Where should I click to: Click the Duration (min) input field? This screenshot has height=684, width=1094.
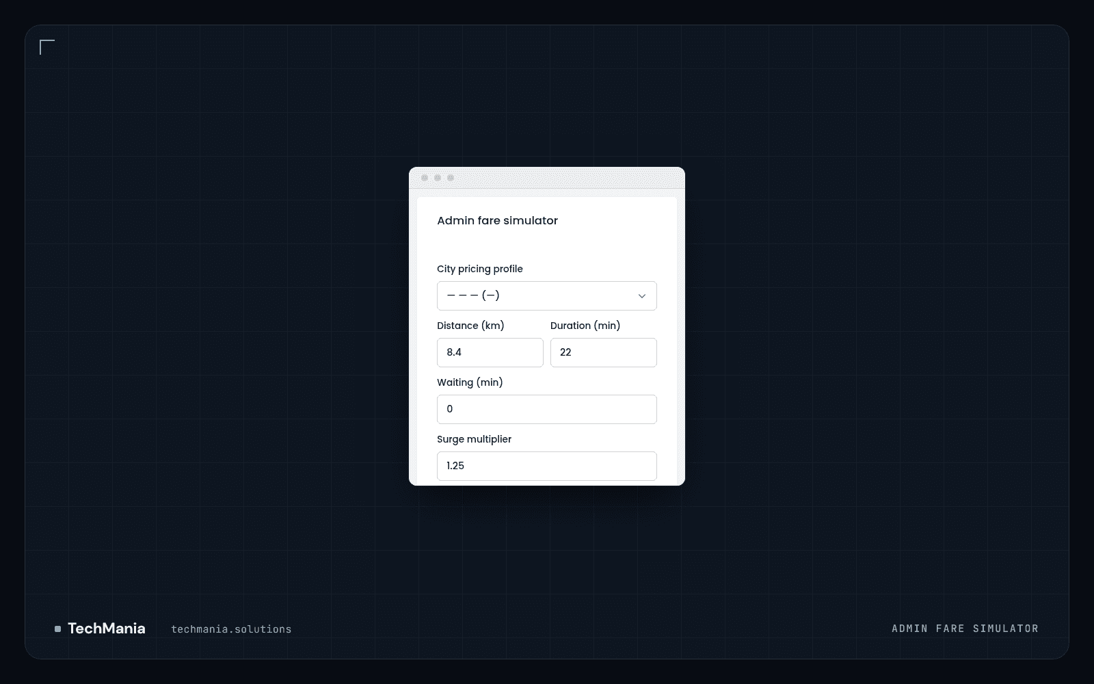(x=604, y=352)
